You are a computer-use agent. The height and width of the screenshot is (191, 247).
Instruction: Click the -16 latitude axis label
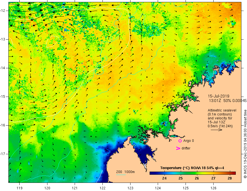tap(3, 125)
